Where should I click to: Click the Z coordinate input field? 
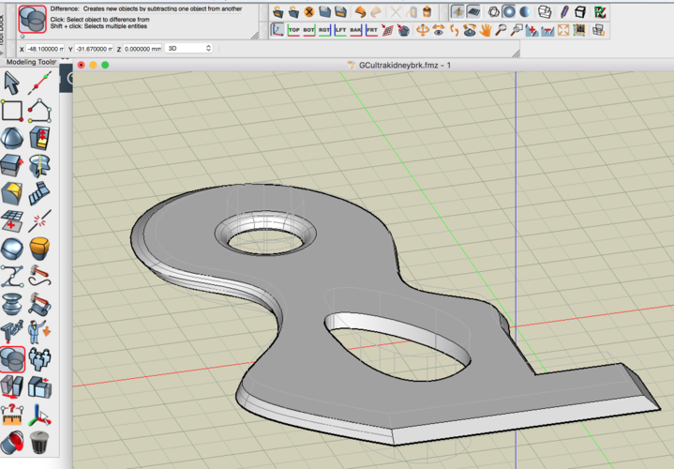(x=142, y=49)
